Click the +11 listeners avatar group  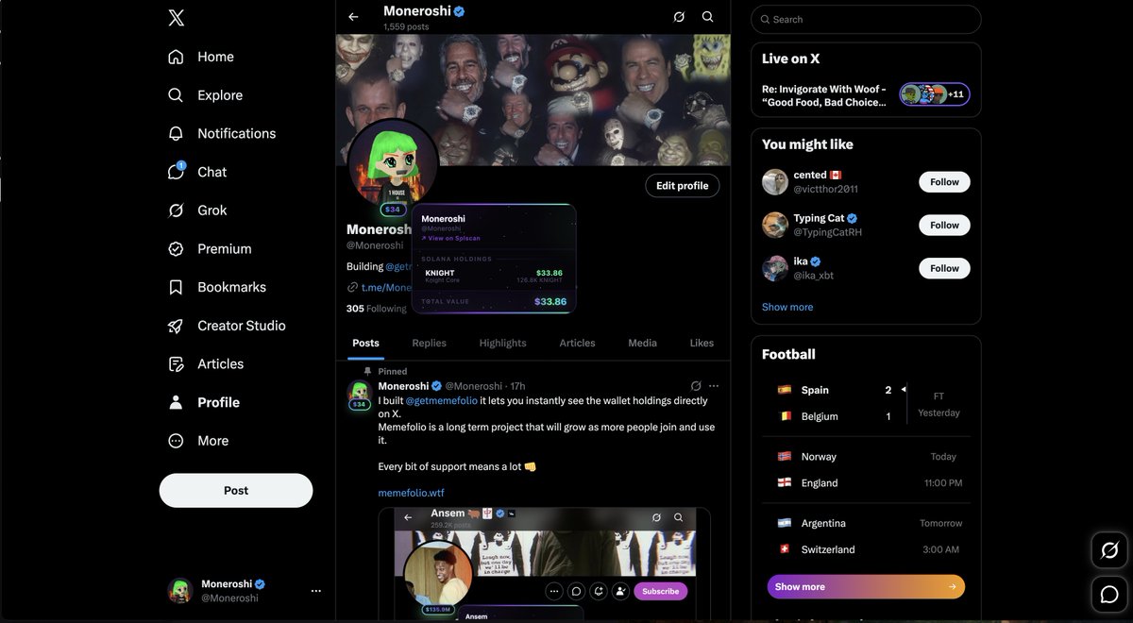pyautogui.click(x=934, y=94)
